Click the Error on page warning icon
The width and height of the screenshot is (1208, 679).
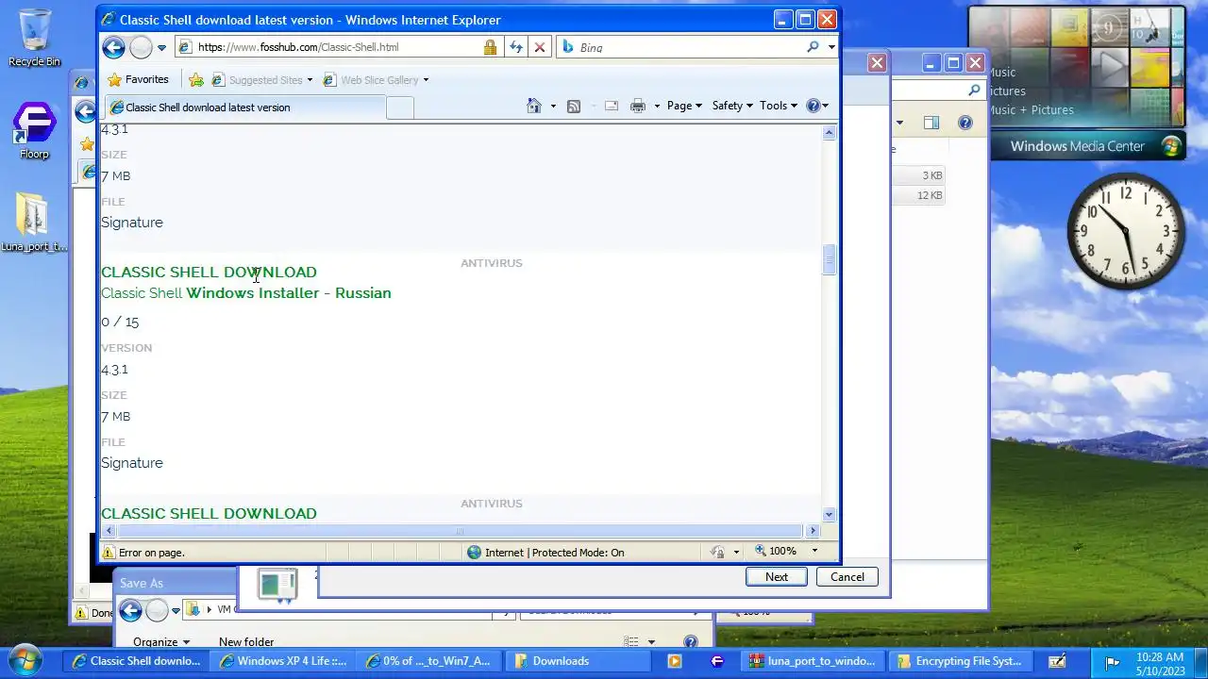(x=109, y=553)
